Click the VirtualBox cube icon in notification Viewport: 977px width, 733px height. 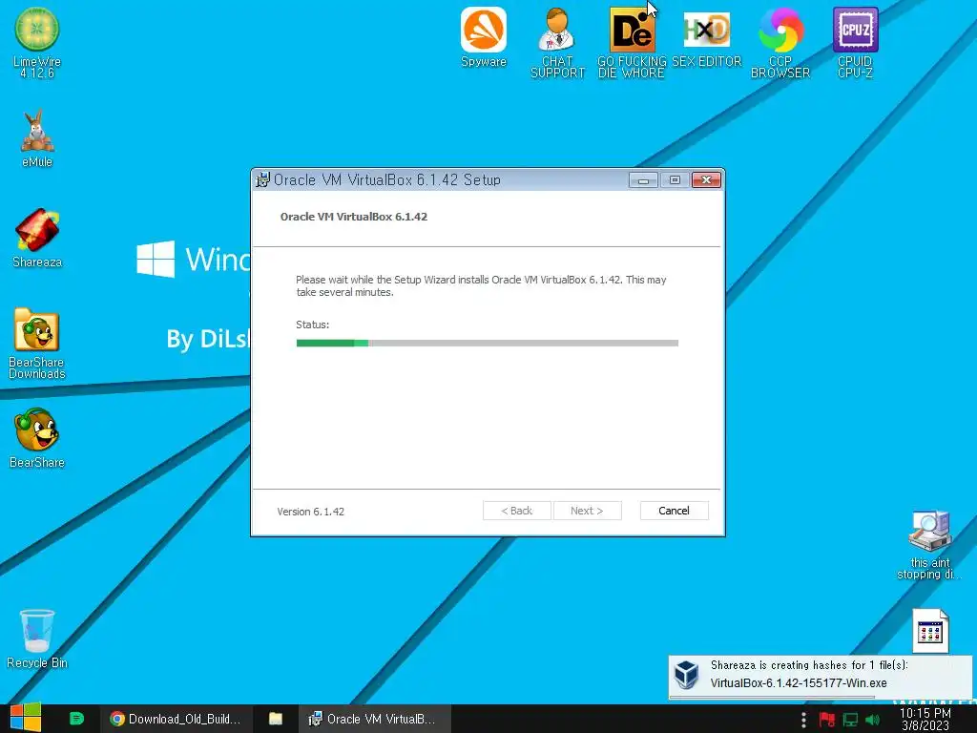(x=687, y=675)
